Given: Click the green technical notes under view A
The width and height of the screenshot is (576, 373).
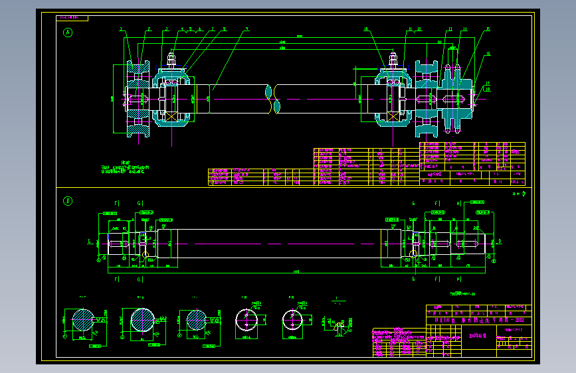Looking at the screenshot, I should 126,167.
